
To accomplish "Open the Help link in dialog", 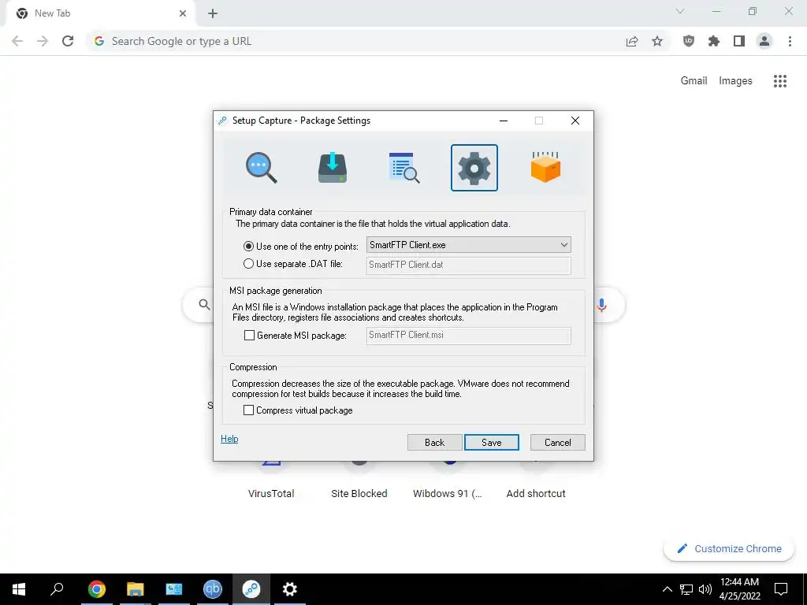I will click(229, 439).
